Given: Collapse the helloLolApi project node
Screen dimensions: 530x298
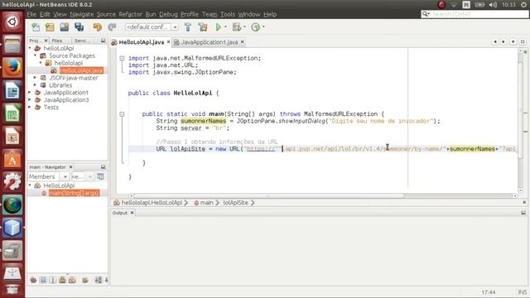Looking at the screenshot, I should 30,48.
